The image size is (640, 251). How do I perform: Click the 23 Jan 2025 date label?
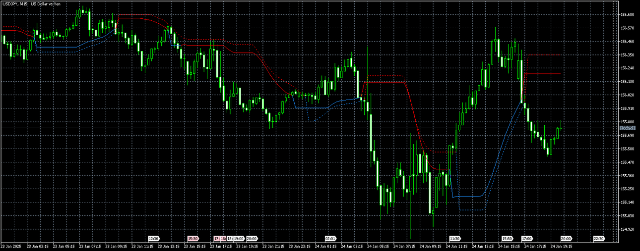click(10, 246)
